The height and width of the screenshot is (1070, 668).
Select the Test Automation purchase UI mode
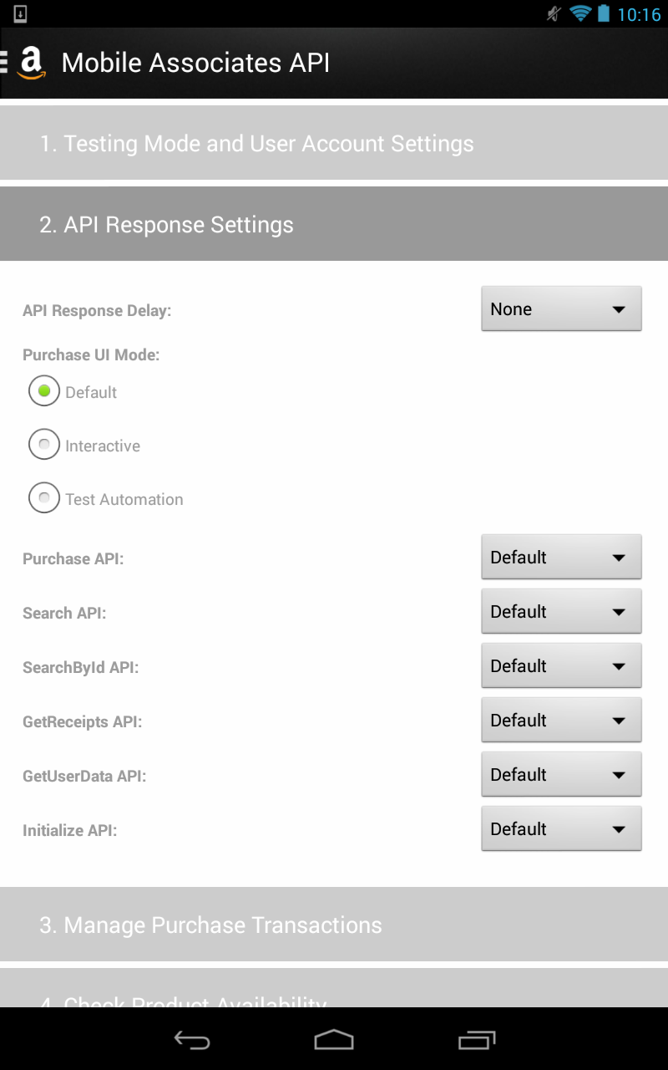(43, 497)
